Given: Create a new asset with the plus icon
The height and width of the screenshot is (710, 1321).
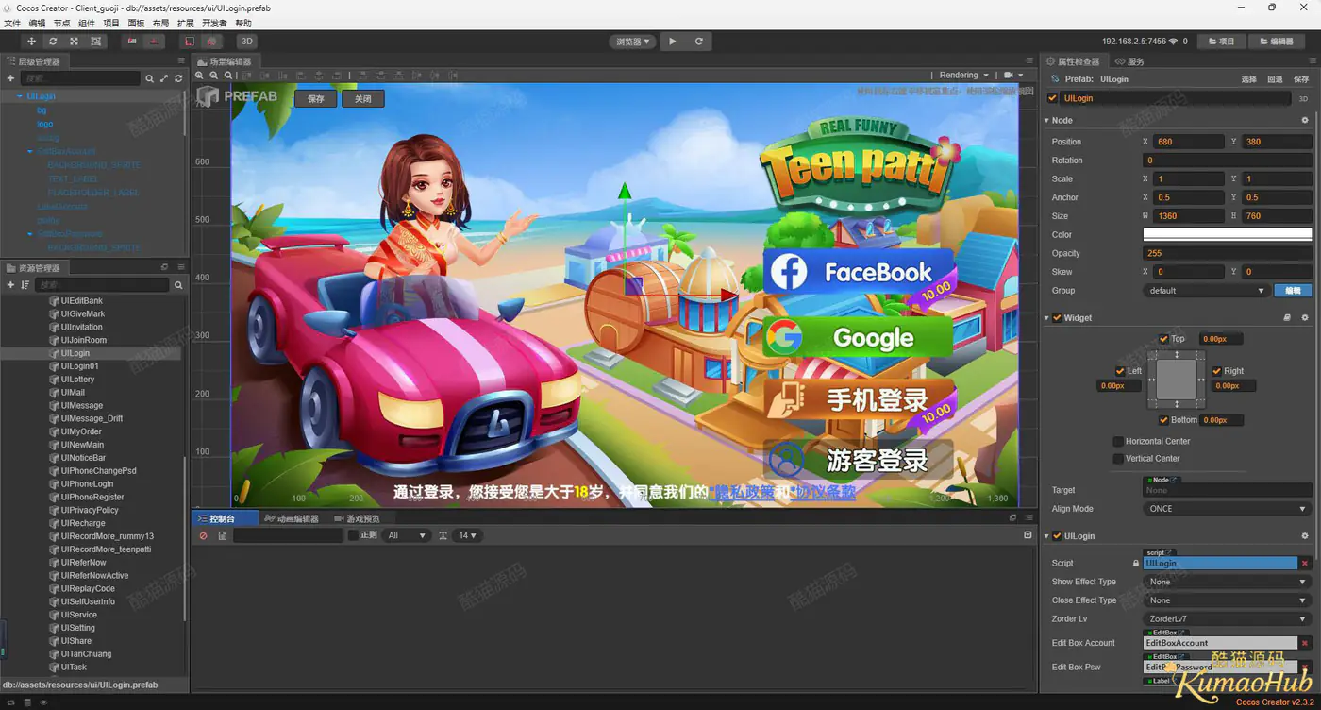Looking at the screenshot, I should (10, 285).
